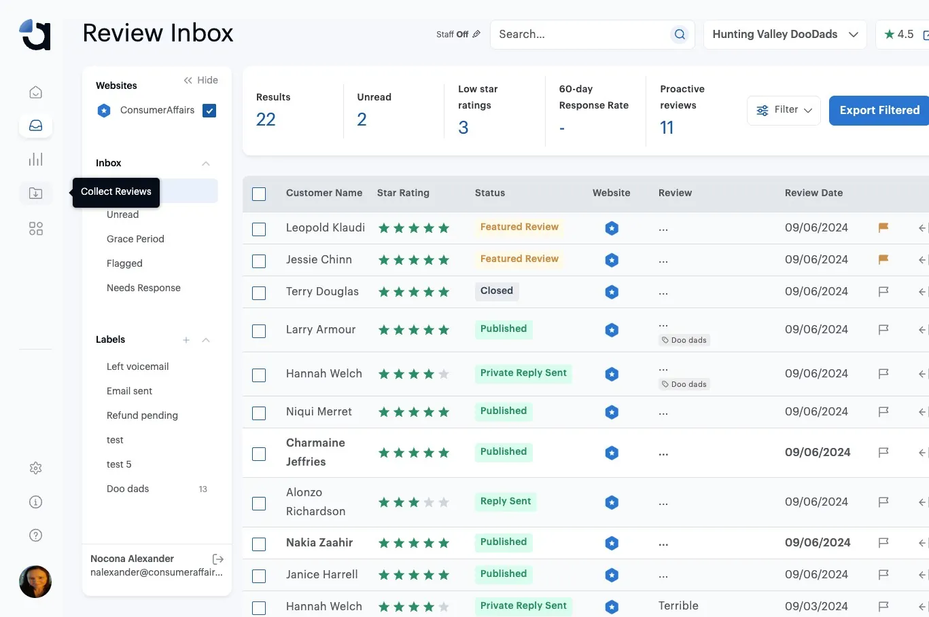Click the Review Date column header
929x617 pixels.
tap(813, 193)
